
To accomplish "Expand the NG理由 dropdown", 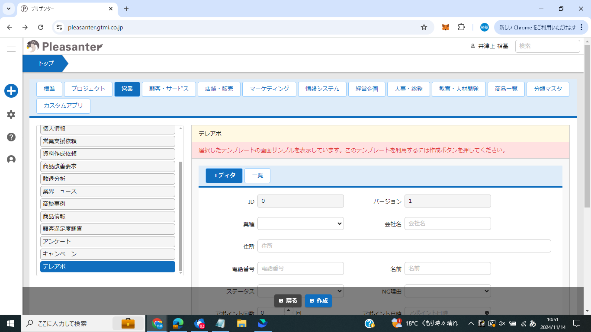I will pos(447,291).
